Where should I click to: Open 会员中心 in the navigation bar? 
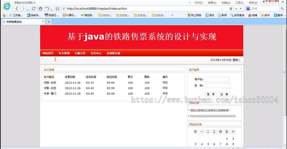(x=96, y=53)
